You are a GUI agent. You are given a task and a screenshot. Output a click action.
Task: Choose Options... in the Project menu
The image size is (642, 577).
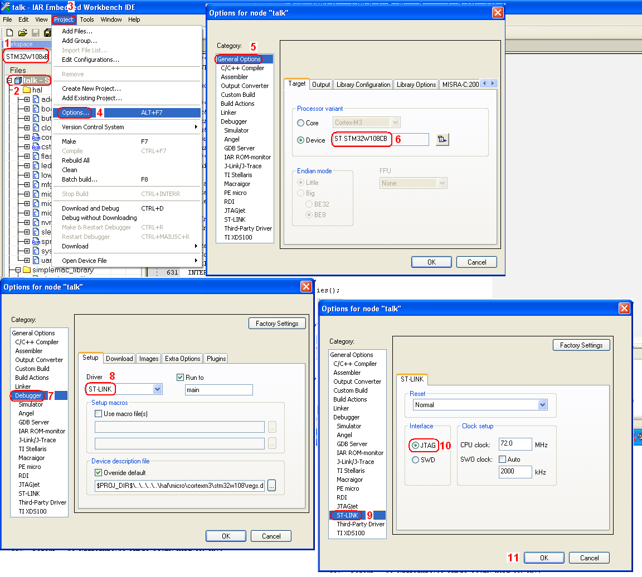(x=127, y=113)
